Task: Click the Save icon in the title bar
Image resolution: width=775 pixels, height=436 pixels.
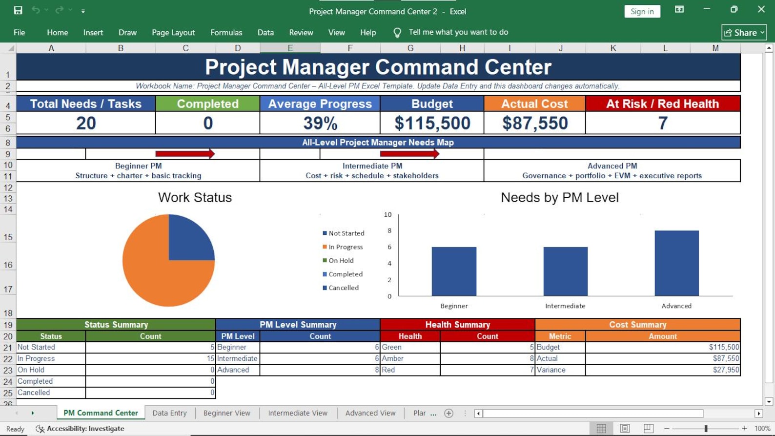Action: (18, 10)
